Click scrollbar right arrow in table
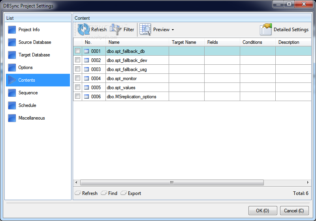Image resolution: width=316 pixels, height=221 pixels. pyautogui.click(x=308, y=182)
